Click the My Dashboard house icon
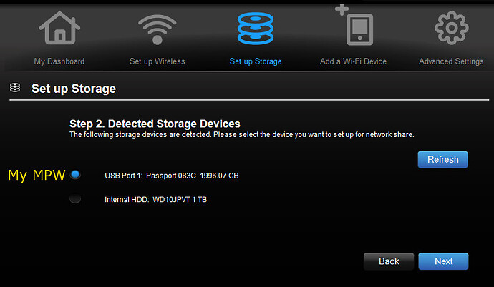This screenshot has height=287, width=494. (x=59, y=29)
